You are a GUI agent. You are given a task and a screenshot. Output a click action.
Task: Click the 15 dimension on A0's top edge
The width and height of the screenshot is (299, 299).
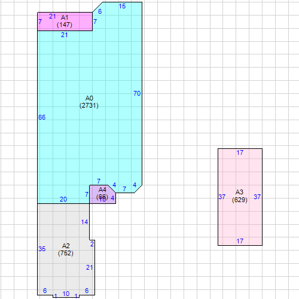122,6
